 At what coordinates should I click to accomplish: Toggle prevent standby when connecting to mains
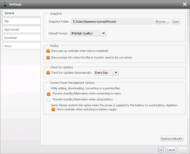point(49,94)
